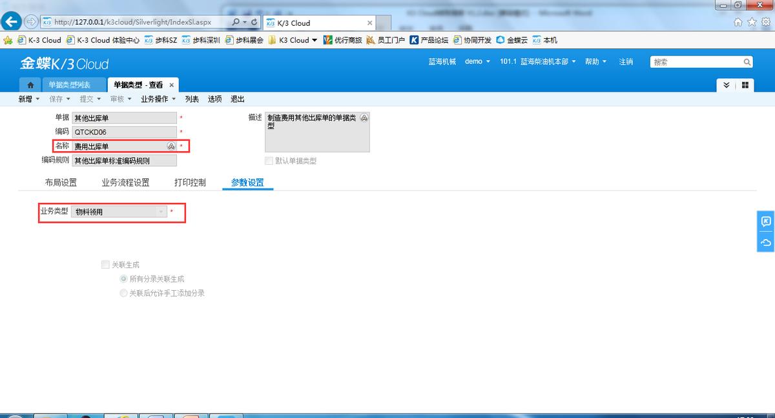
Task: Click the language icon in 描述 textbox
Action: tap(366, 117)
